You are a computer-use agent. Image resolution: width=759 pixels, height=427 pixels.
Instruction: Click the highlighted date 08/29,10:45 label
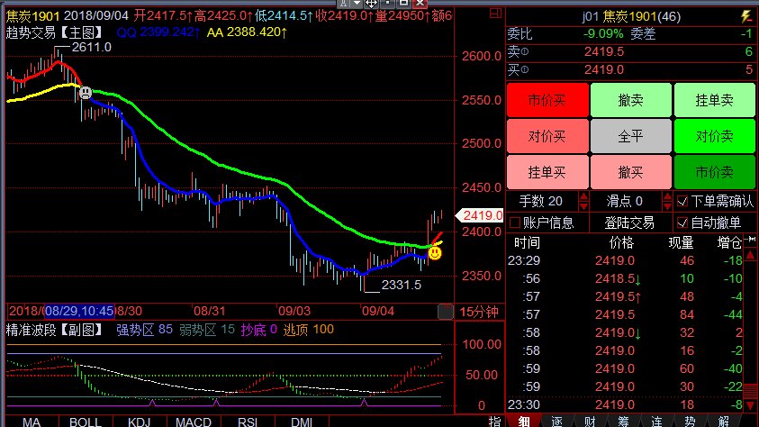(79, 311)
